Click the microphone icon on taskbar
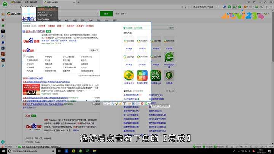 tap(53, 151)
